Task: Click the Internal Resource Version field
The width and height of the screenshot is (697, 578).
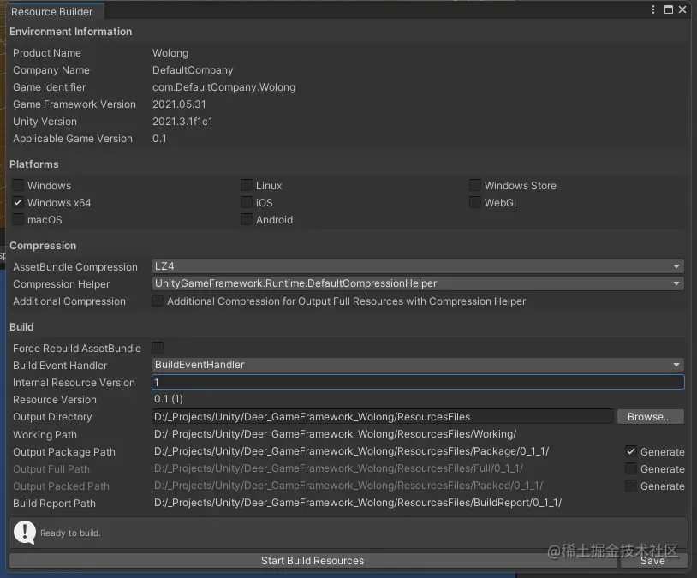Action: point(418,383)
